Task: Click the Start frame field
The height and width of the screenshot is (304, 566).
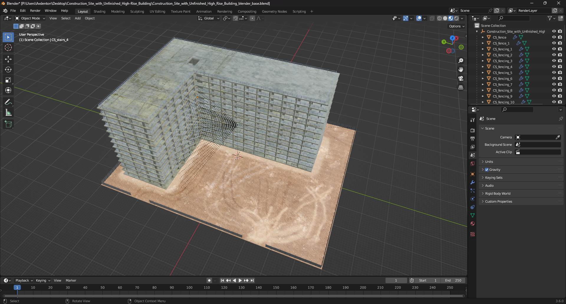Action: click(428, 280)
